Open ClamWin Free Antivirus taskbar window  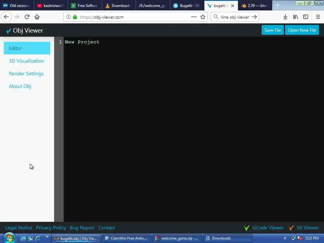point(126,238)
